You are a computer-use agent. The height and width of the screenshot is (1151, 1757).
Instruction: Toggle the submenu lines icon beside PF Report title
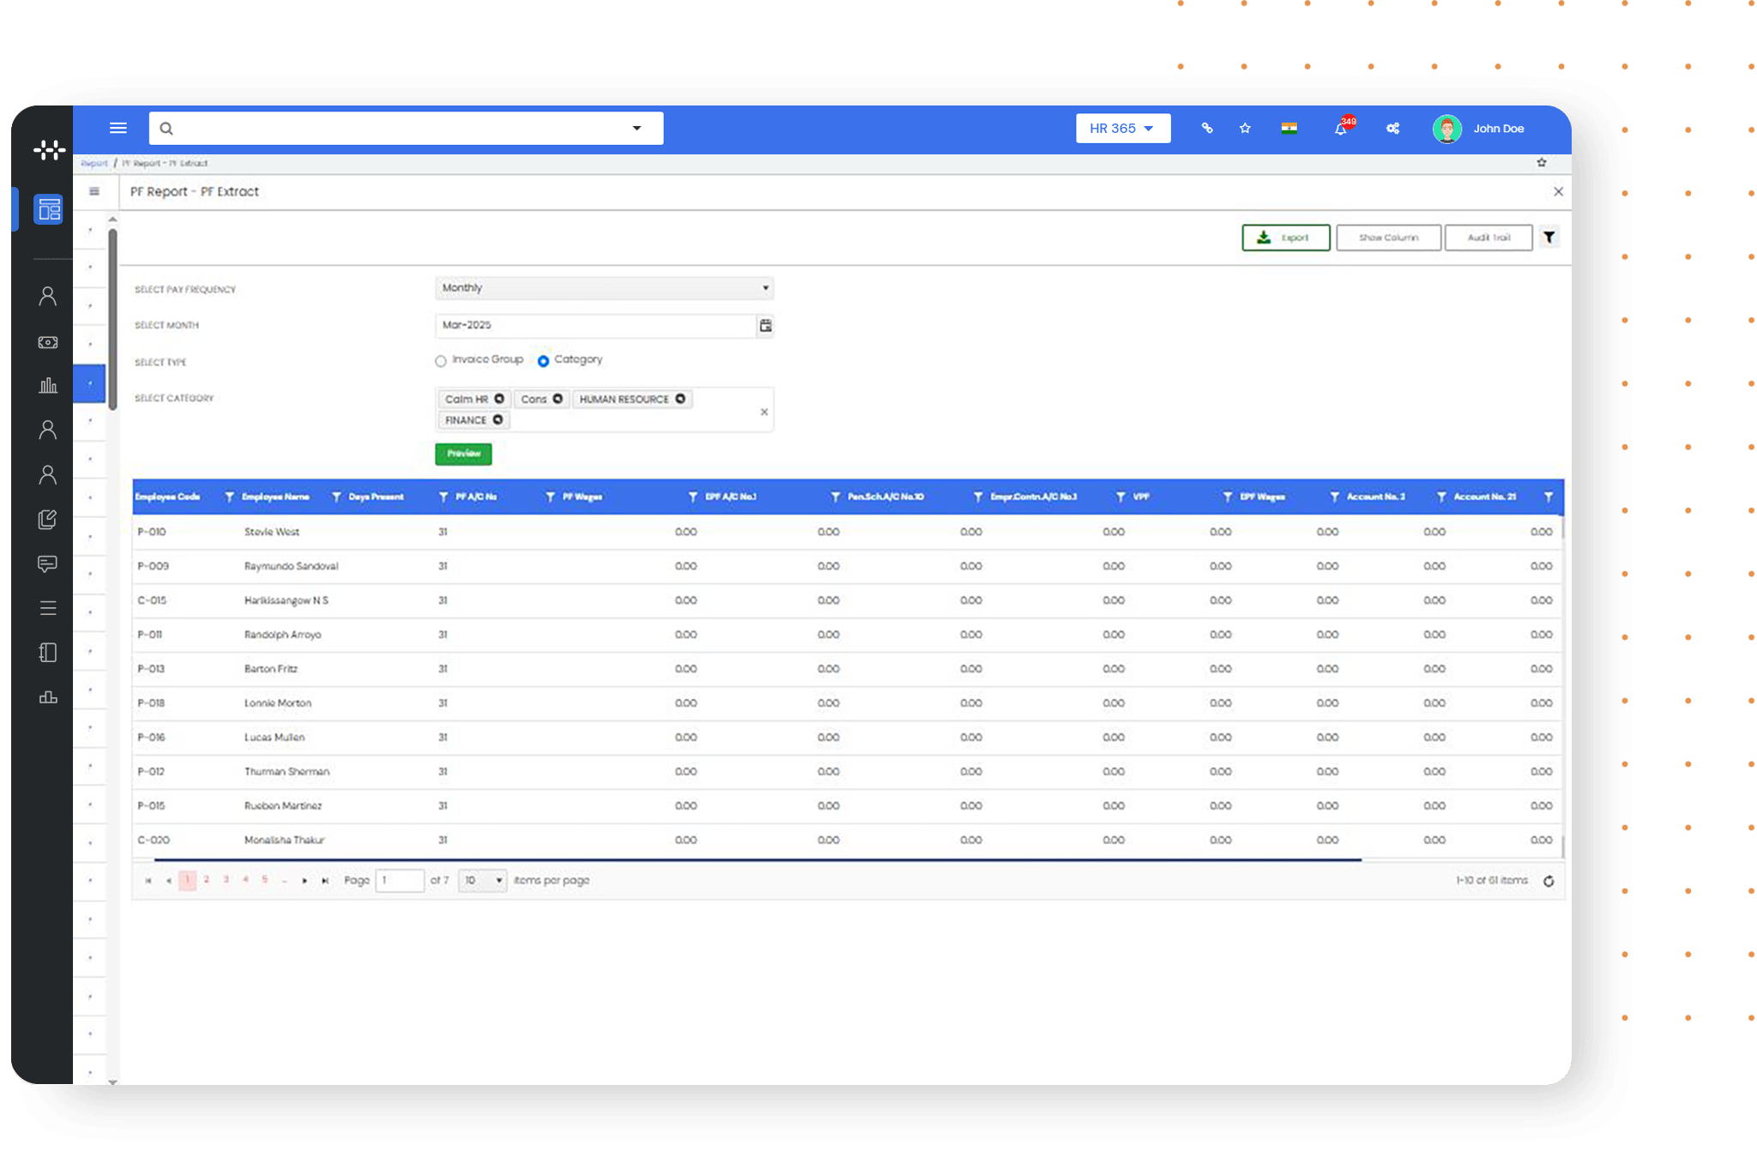point(94,191)
